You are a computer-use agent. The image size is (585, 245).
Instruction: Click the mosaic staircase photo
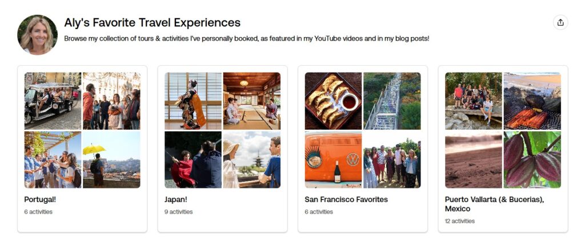pyautogui.click(x=392, y=101)
